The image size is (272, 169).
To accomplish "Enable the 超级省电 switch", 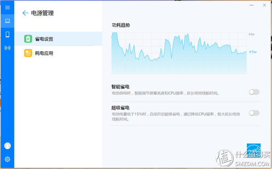I will click(x=254, y=113).
